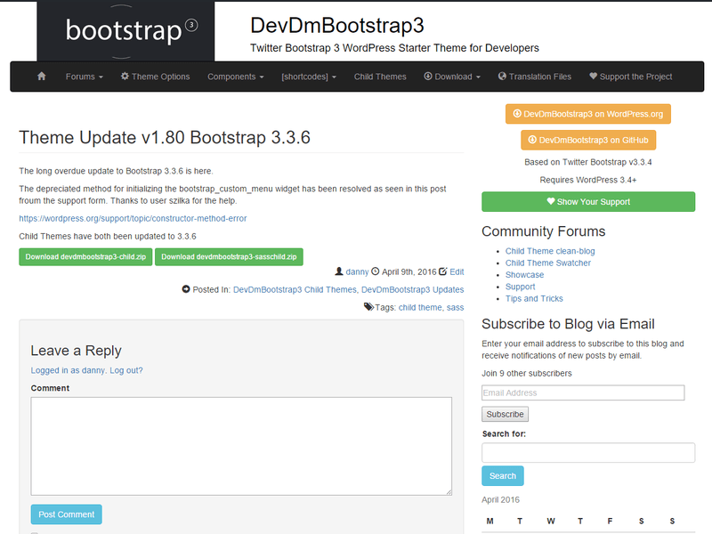
Task: Click the heart icon next to Support the Project
Action: pos(593,77)
